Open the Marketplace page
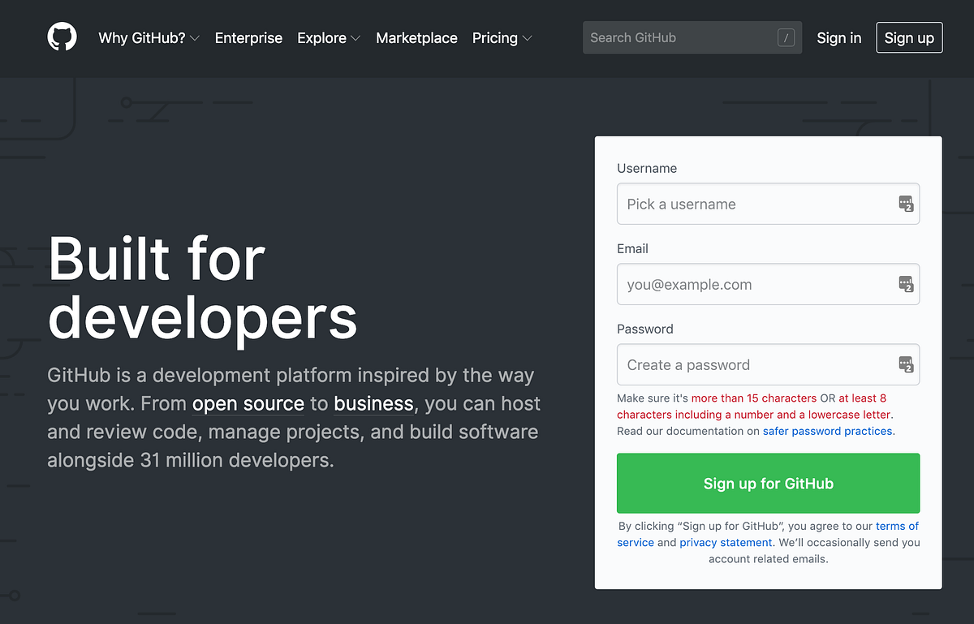The image size is (974, 624). point(416,38)
